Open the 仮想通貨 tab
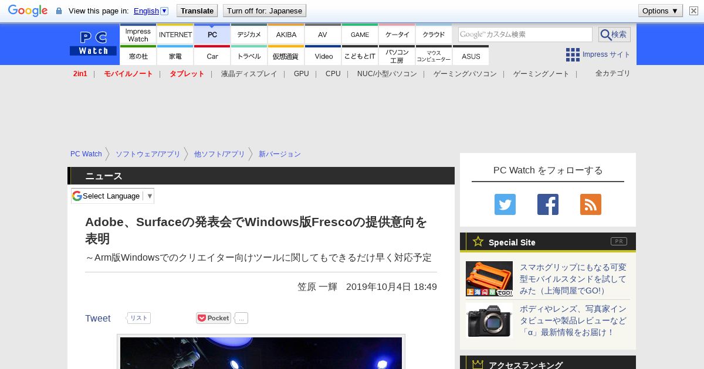 (x=286, y=56)
